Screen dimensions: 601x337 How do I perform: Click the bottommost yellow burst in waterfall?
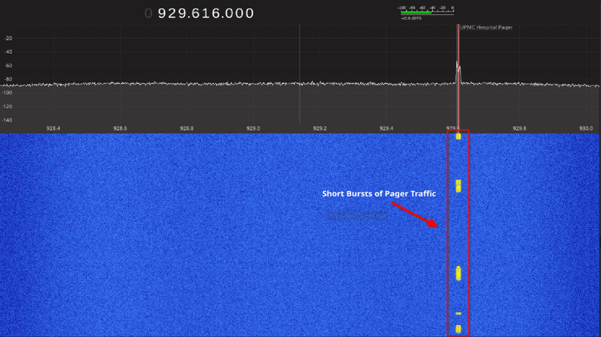tap(459, 328)
